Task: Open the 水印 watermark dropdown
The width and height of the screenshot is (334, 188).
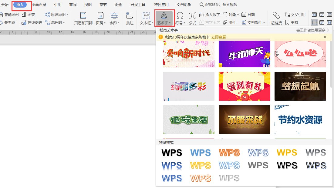Action: (x=114, y=22)
